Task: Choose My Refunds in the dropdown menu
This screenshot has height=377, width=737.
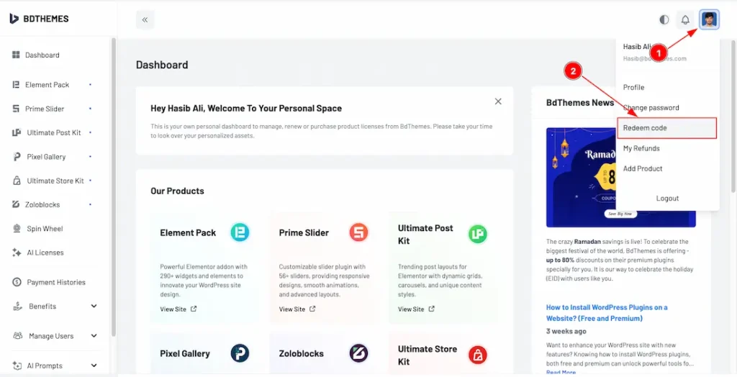Action: coord(641,148)
